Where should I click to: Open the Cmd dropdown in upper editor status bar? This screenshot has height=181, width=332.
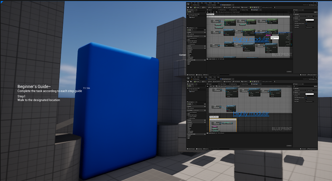pyautogui.click(x=206, y=75)
